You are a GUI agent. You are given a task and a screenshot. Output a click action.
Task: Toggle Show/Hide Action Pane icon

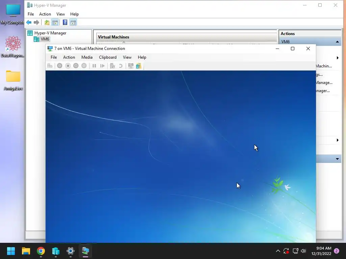tap(73, 22)
